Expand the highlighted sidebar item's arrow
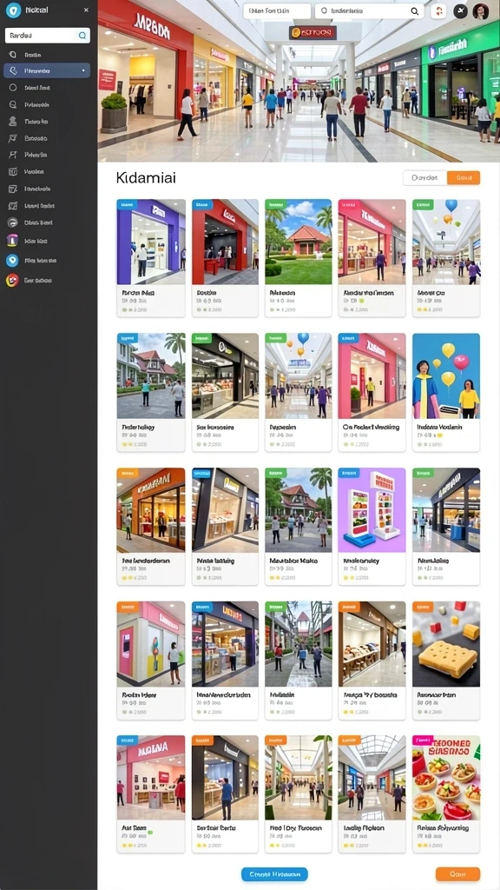The height and width of the screenshot is (890, 500). click(x=83, y=71)
